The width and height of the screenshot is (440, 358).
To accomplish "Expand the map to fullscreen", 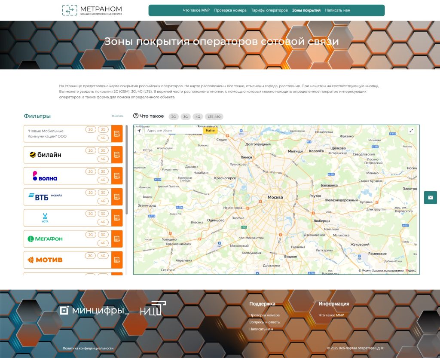I will (x=411, y=131).
